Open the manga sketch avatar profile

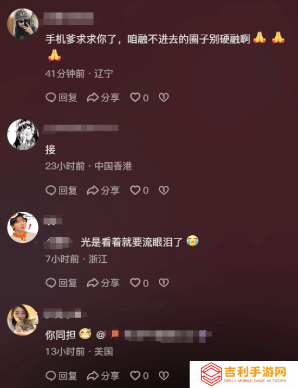point(23,134)
